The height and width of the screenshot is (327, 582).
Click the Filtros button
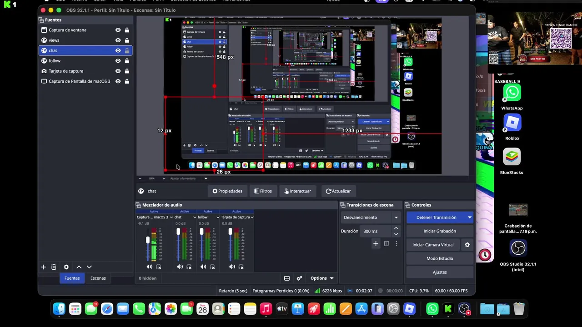pyautogui.click(x=263, y=191)
